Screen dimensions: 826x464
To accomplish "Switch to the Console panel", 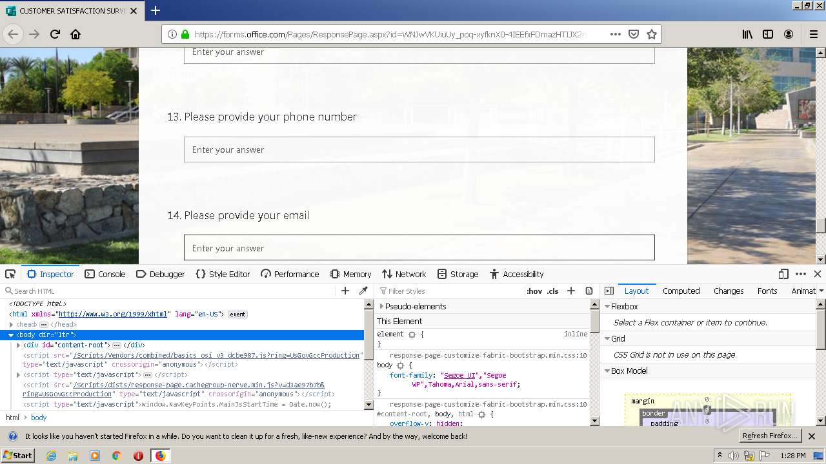I will (x=105, y=274).
